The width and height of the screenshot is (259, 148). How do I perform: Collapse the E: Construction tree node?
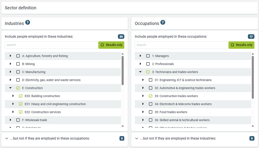pos(10,88)
